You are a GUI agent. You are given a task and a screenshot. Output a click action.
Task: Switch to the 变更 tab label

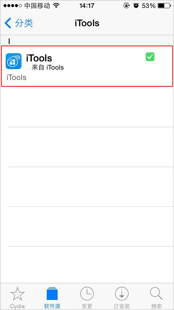[x=87, y=306]
